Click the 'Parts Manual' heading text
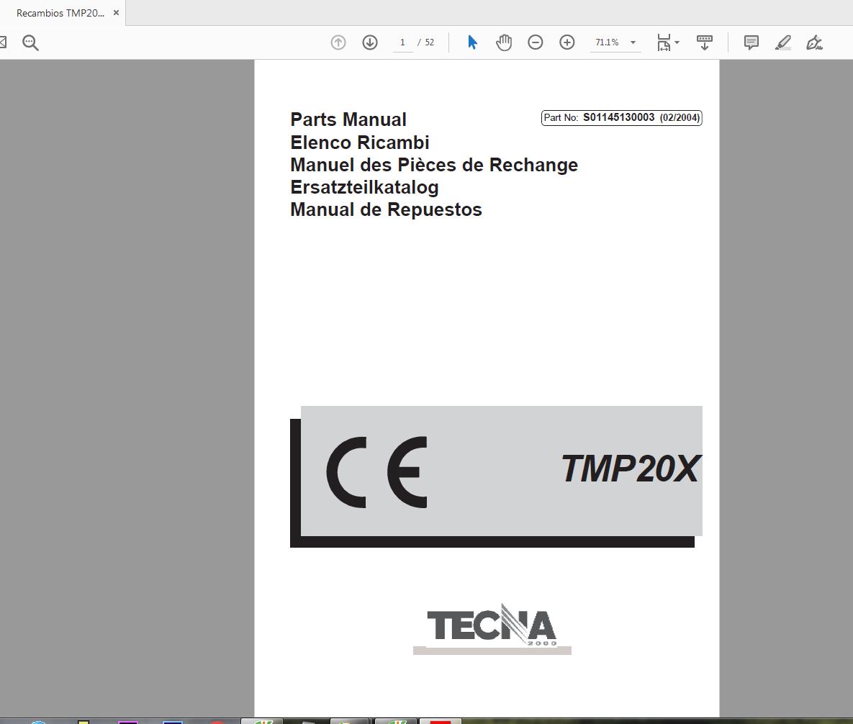853x724 pixels. coord(348,119)
